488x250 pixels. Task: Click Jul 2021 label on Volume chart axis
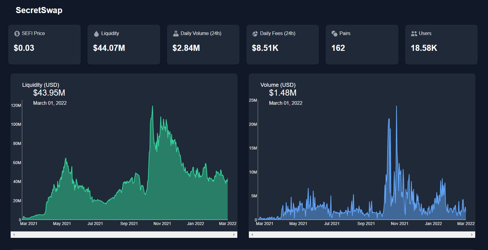tap(332, 224)
